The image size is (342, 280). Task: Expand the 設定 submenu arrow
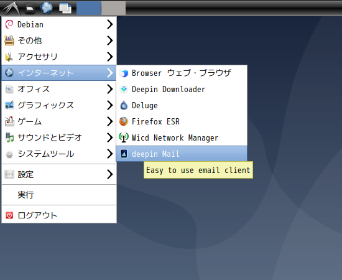click(109, 174)
